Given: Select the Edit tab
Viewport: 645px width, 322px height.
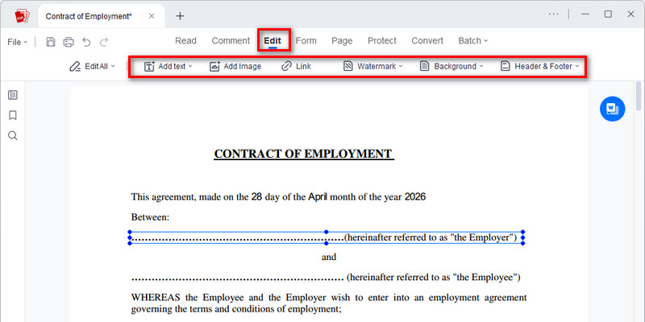Looking at the screenshot, I should click(273, 41).
